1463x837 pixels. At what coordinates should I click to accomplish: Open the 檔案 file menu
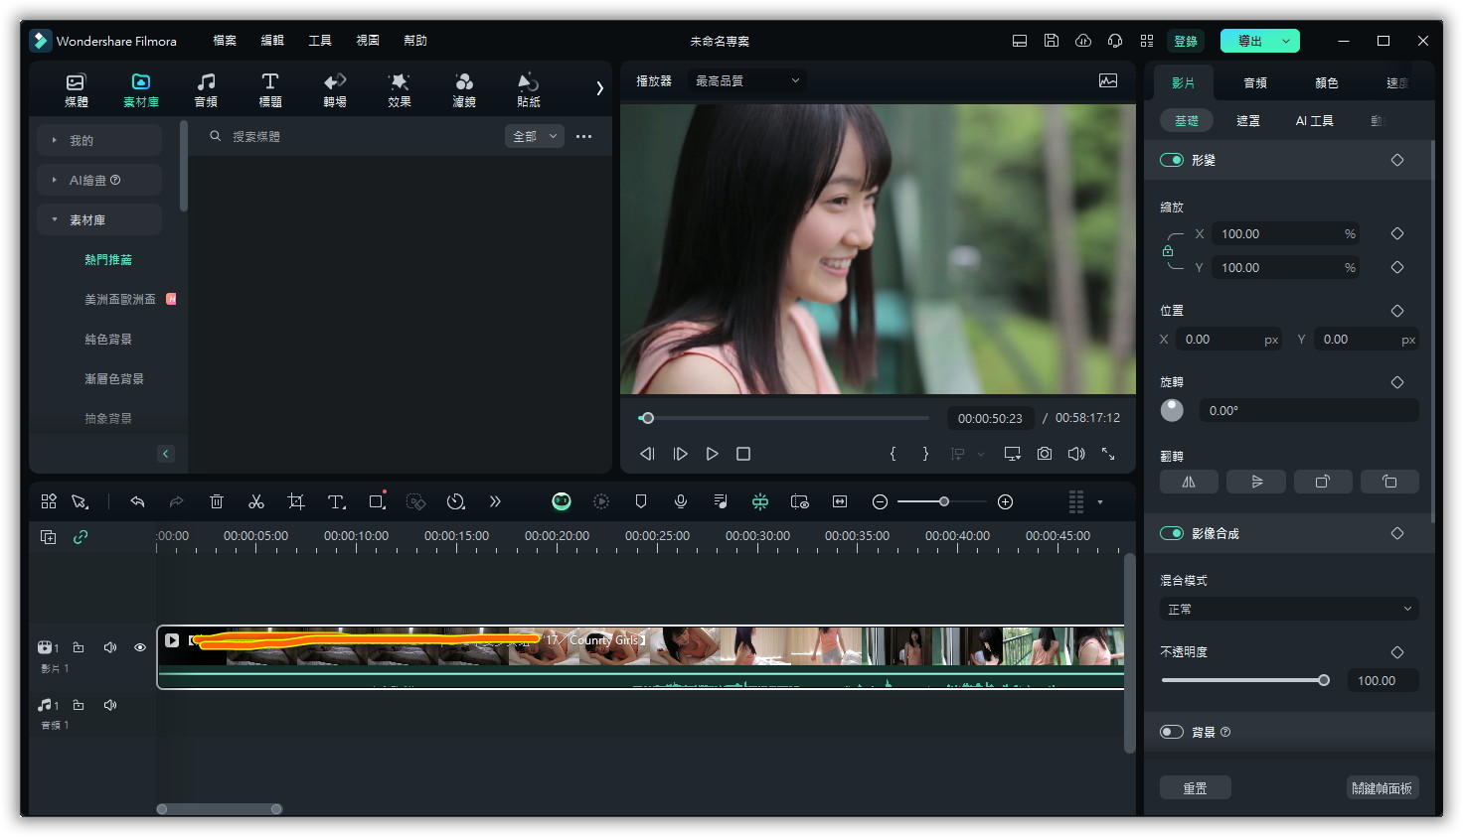click(x=225, y=41)
